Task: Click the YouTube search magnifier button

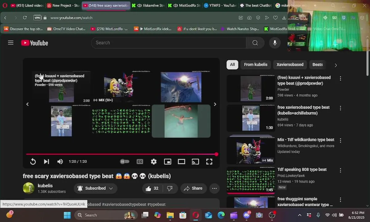Action: [x=255, y=43]
